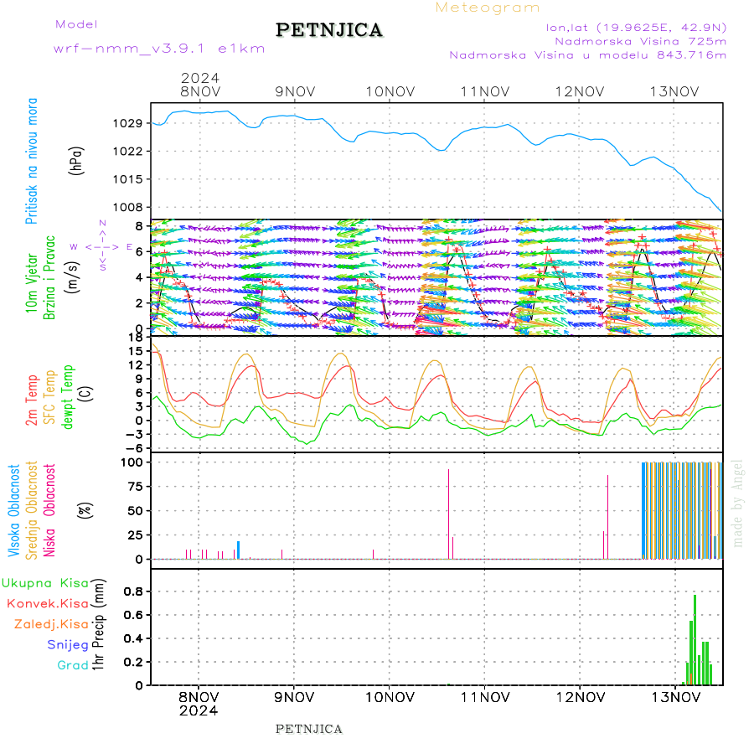Click the 75 value on cloud axis
The height and width of the screenshot is (754, 754).
tap(136, 487)
